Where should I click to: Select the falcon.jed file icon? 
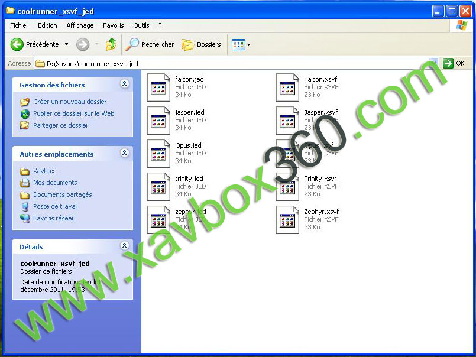pyautogui.click(x=159, y=87)
